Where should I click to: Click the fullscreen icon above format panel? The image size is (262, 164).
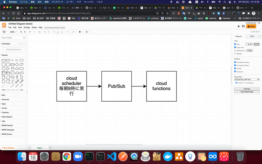point(254,32)
